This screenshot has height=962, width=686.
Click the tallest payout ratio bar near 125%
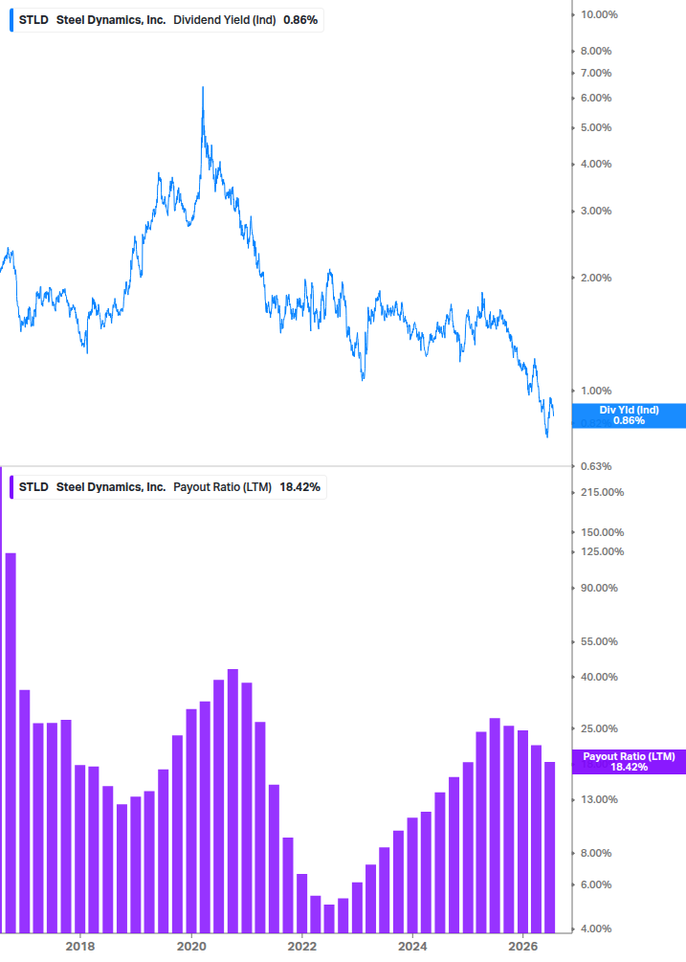click(11, 743)
